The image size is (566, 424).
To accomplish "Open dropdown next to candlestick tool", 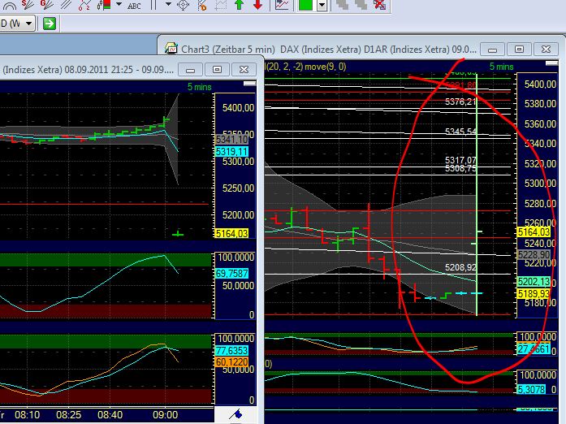I will tap(119, 5).
